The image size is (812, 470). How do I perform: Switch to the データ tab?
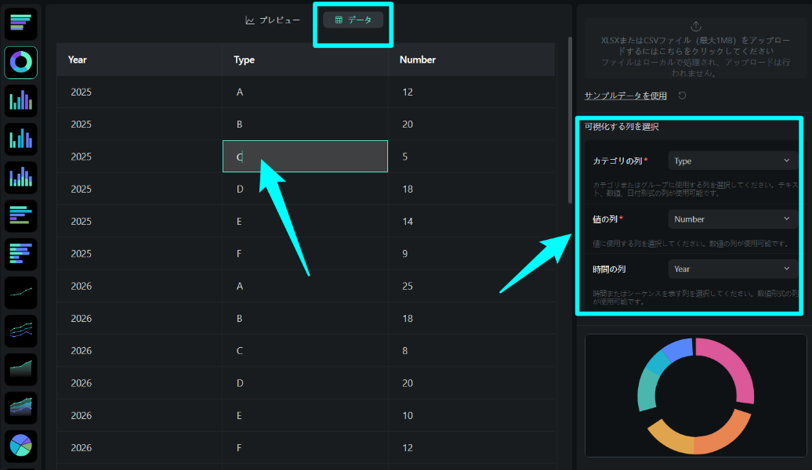(353, 20)
